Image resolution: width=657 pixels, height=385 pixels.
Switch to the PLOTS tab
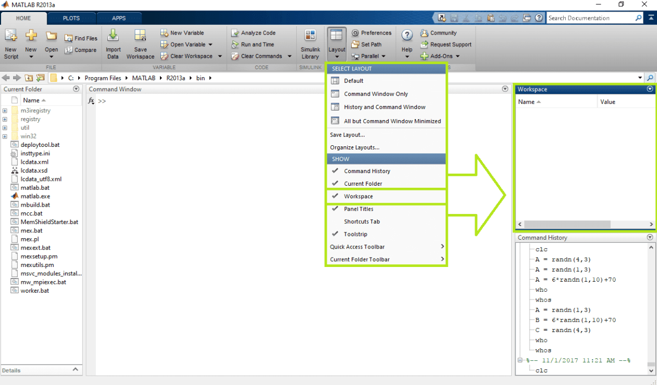pos(71,18)
